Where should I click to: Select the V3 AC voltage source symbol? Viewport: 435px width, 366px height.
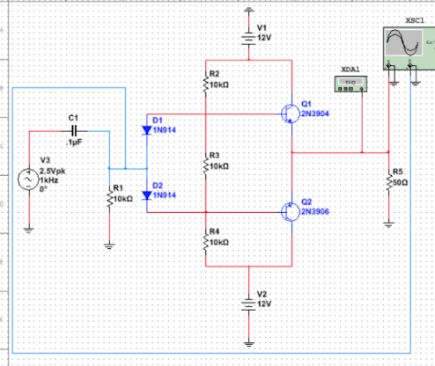(28, 179)
